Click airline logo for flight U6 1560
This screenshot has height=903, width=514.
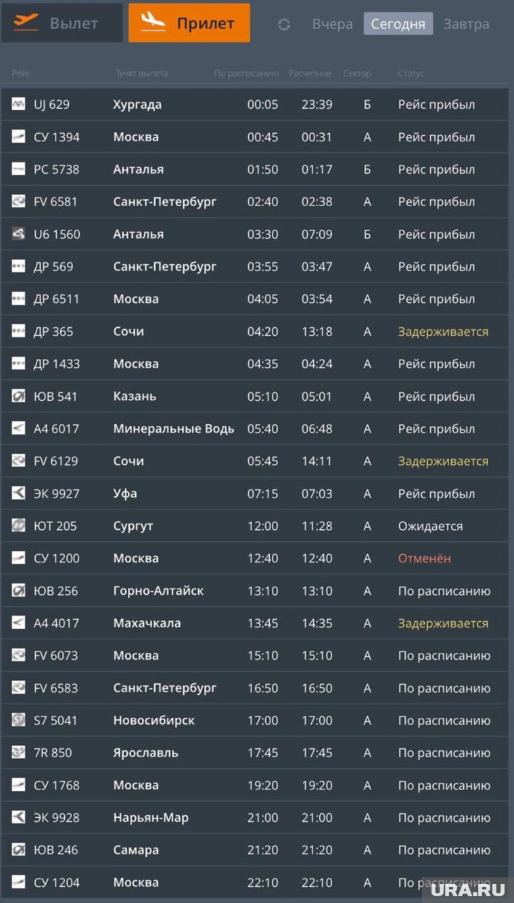[18, 235]
